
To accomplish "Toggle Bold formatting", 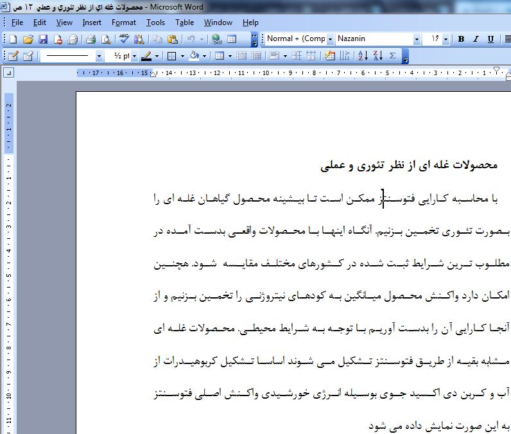I will coord(461,39).
